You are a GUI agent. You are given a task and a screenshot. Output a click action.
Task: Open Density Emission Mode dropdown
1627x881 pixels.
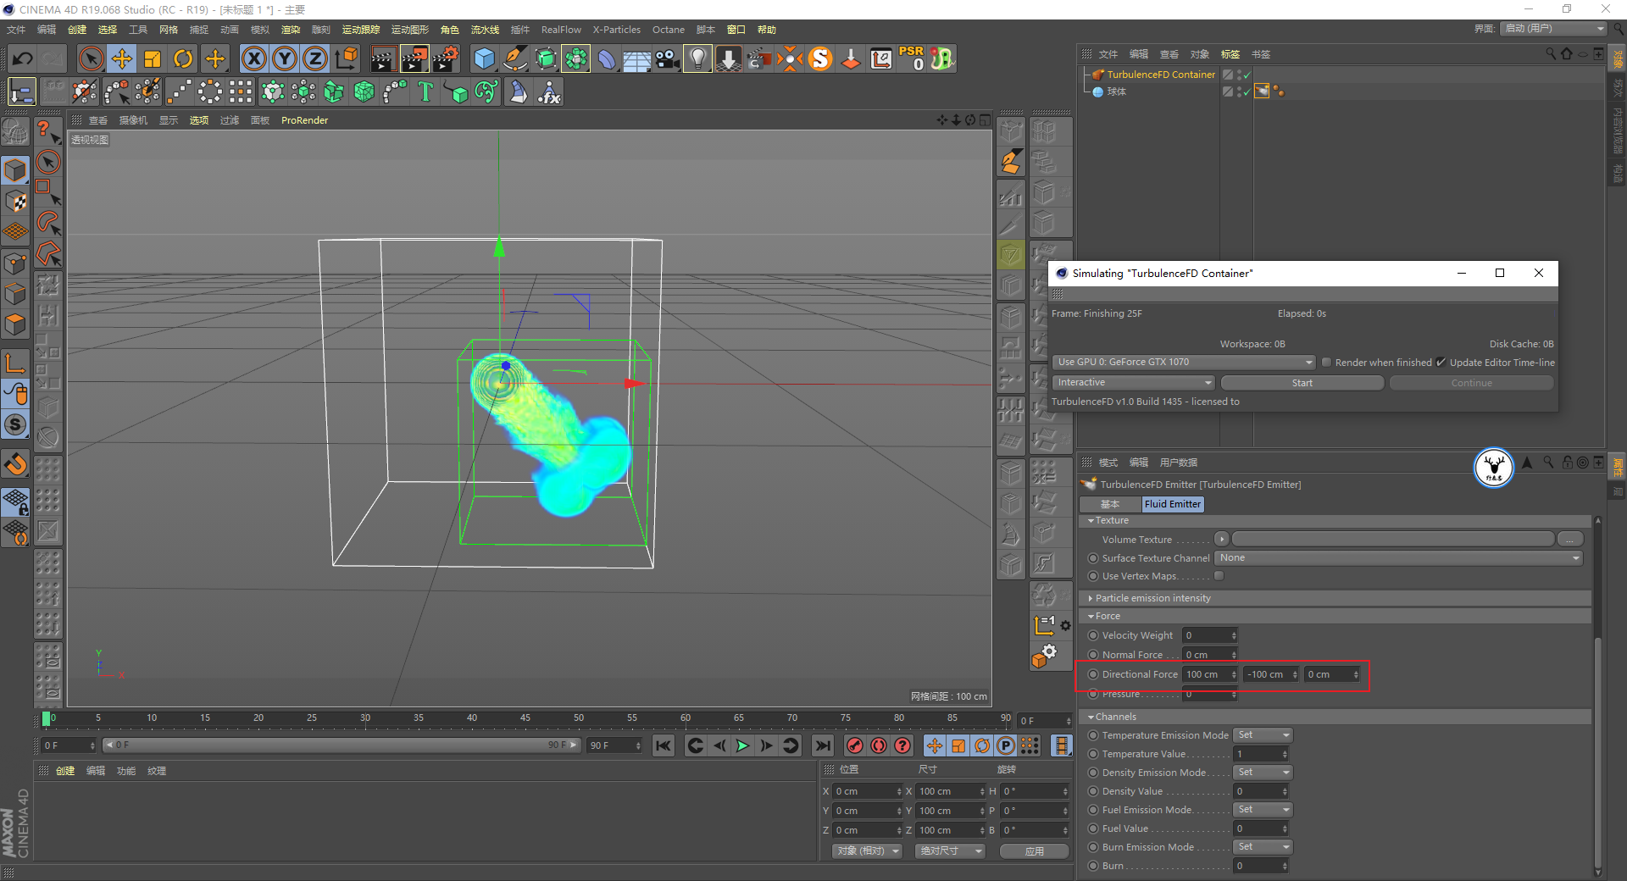pyautogui.click(x=1263, y=773)
